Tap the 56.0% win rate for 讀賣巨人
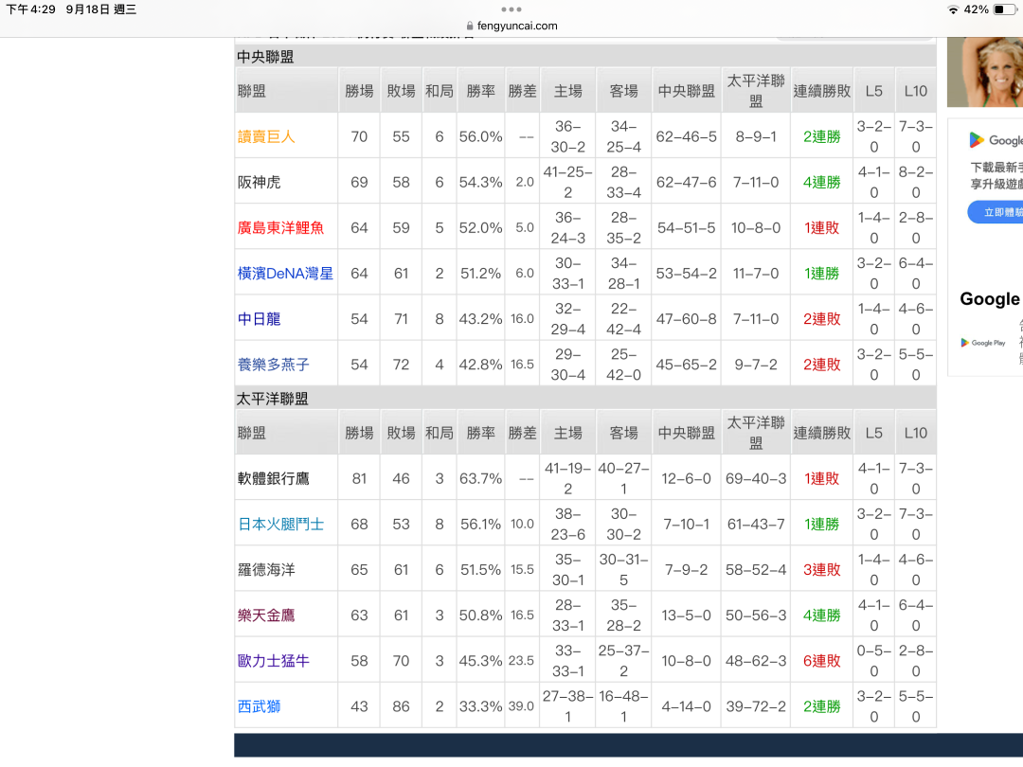 (x=481, y=136)
